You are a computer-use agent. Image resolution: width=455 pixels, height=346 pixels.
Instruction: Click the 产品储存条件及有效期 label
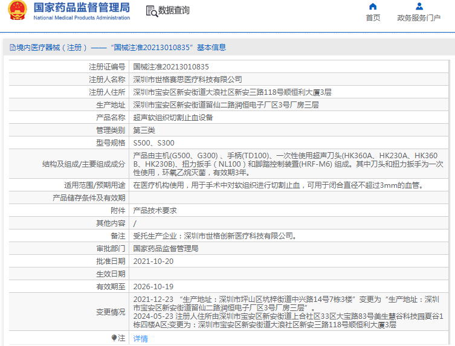[x=89, y=198]
